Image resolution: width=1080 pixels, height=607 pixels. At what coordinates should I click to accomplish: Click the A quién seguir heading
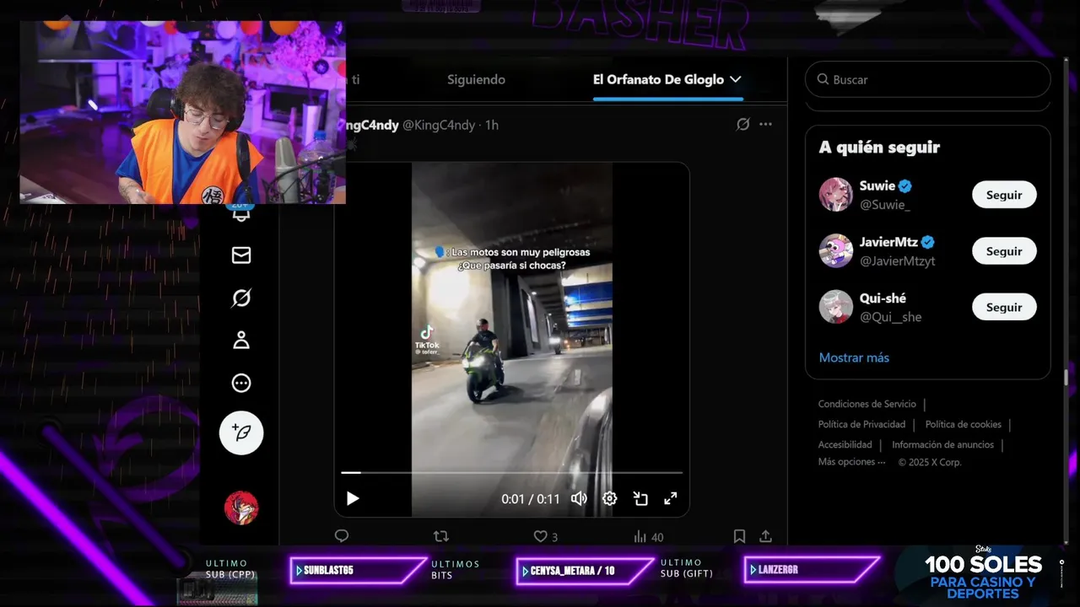(879, 148)
